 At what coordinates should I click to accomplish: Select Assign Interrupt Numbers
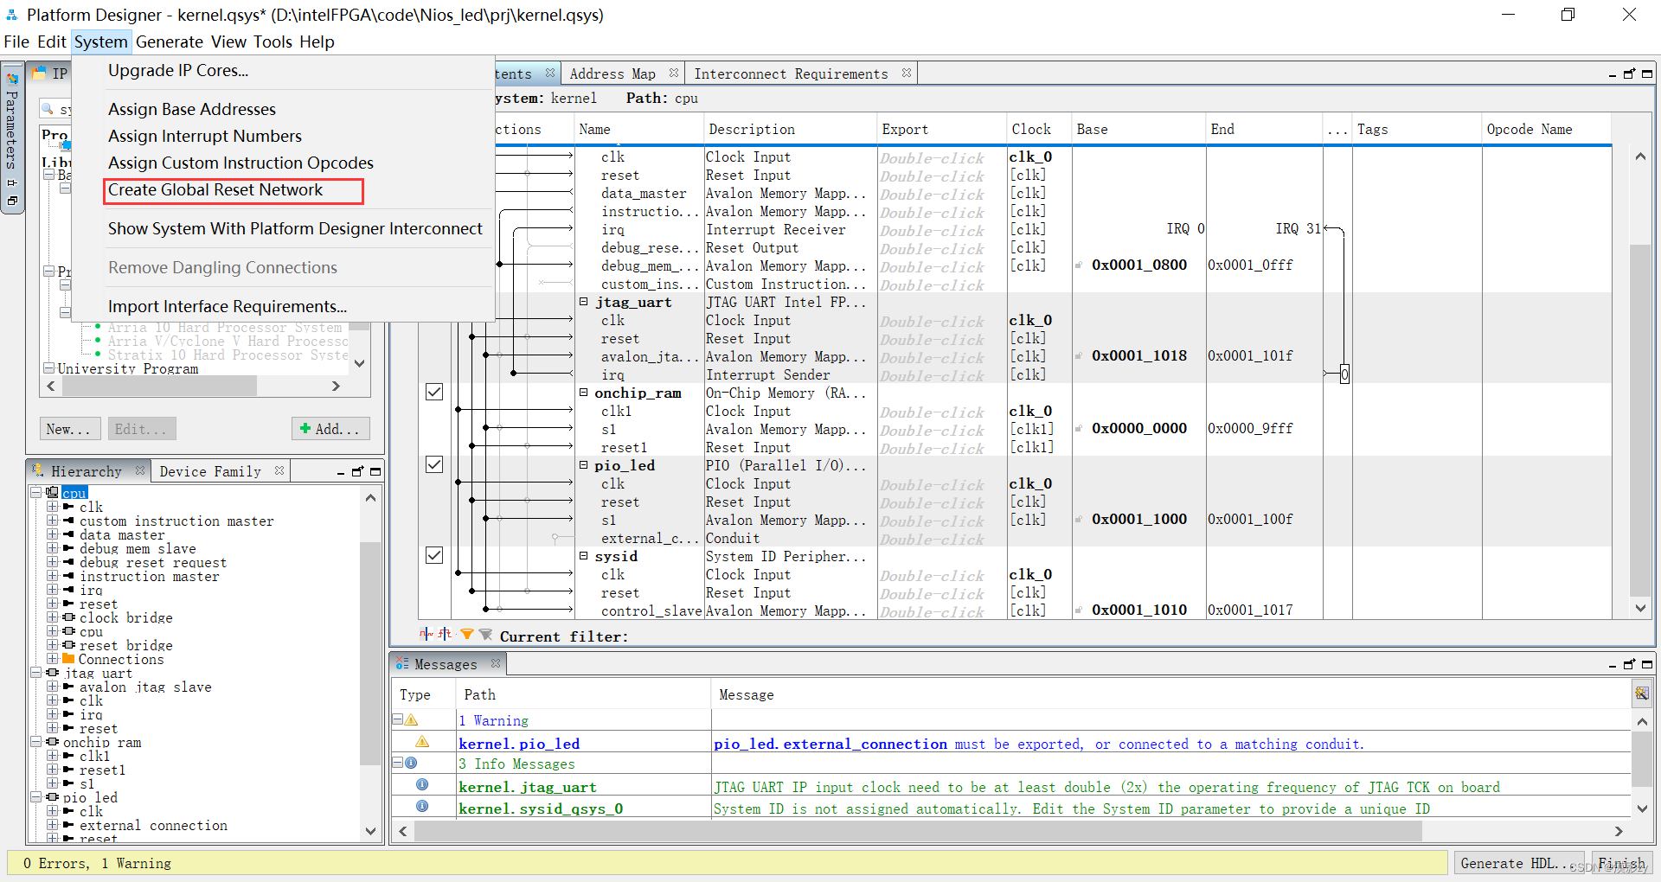[x=205, y=136]
